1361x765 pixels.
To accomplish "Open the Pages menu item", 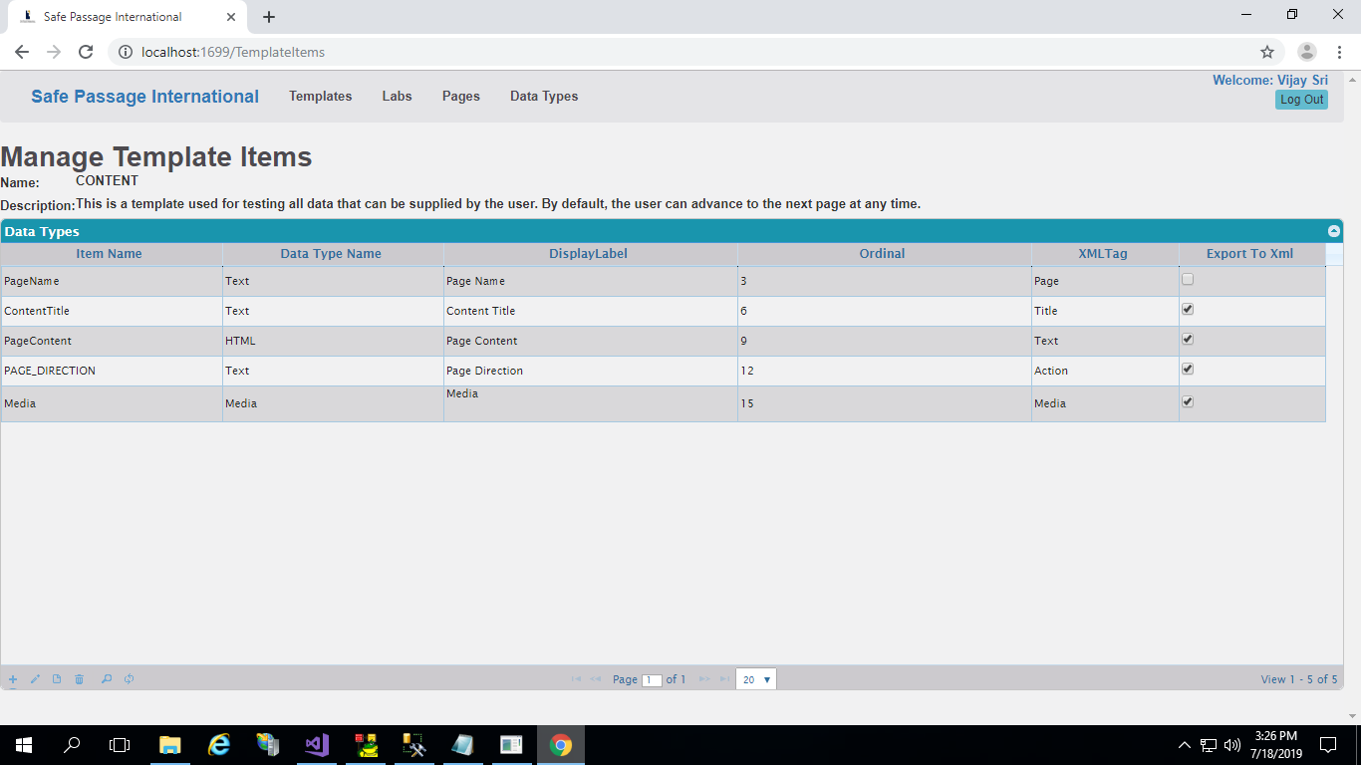I will (461, 97).
